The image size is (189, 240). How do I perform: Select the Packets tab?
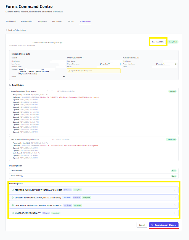(x=71, y=21)
